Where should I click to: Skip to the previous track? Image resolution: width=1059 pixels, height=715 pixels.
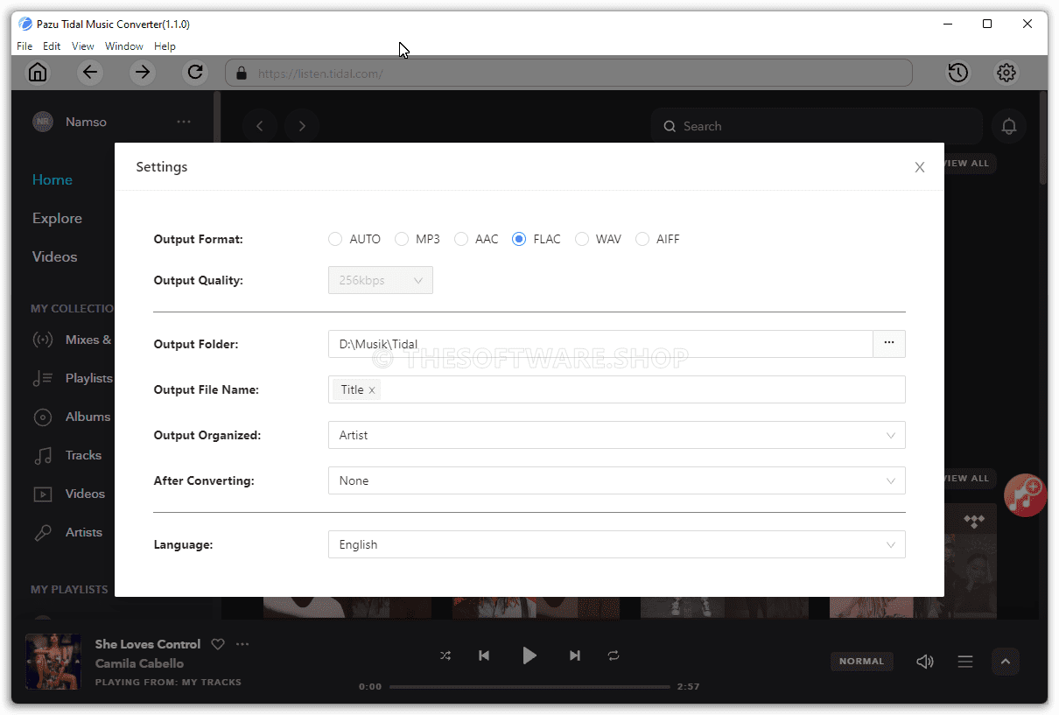pyautogui.click(x=484, y=655)
